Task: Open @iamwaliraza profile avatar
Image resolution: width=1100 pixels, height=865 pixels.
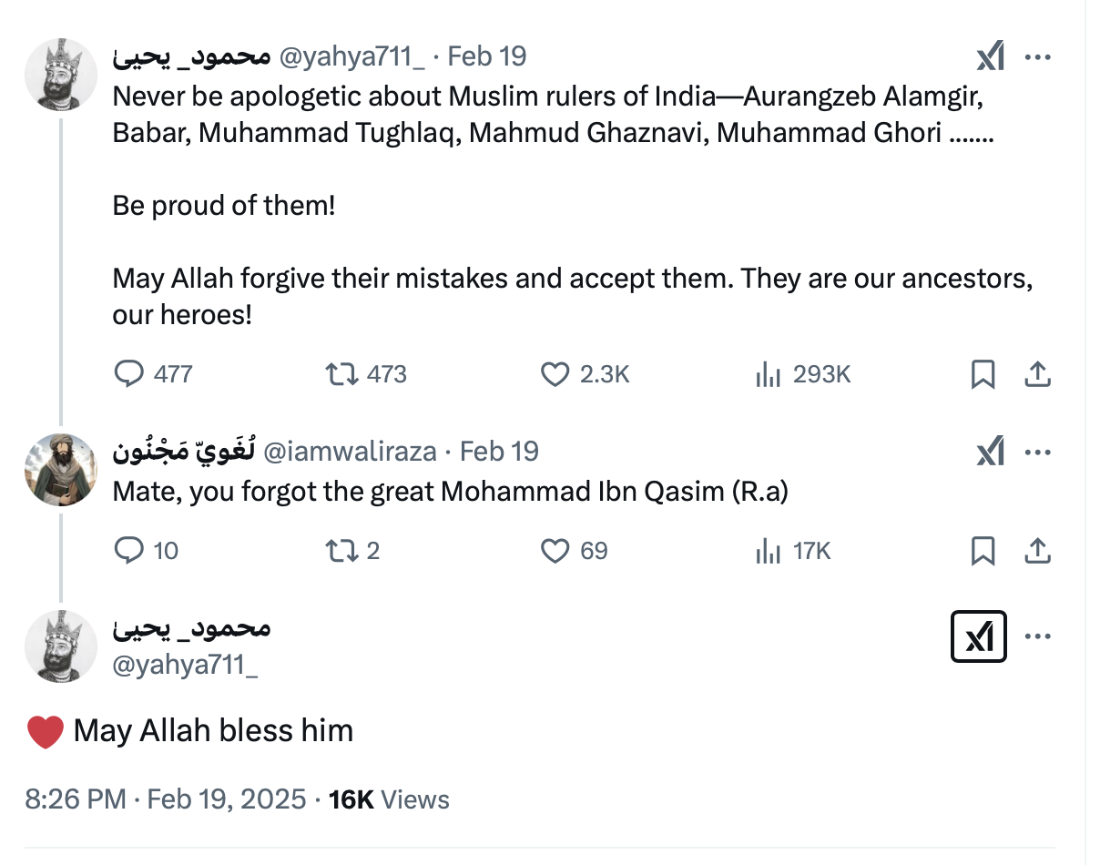Action: 60,470
